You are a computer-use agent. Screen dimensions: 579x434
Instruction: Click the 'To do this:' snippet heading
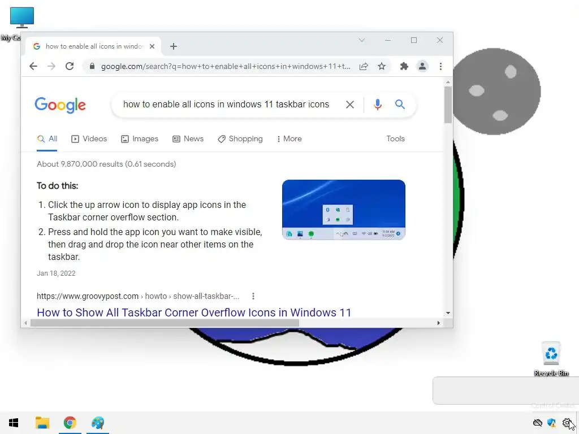pos(57,185)
